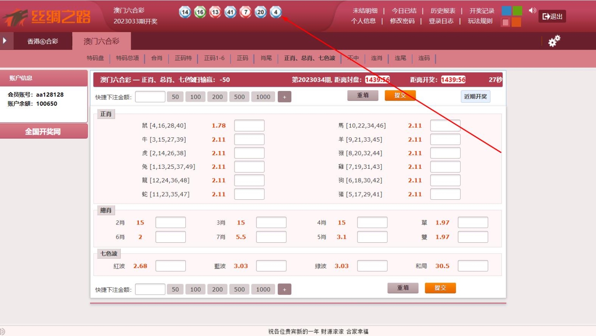Select the blue theme color swatch
Viewport: 596px width, 336px height.
pyautogui.click(x=506, y=11)
